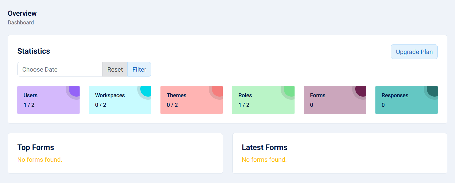Click the green circle on Roles card
The image size is (455, 183).
point(290,91)
